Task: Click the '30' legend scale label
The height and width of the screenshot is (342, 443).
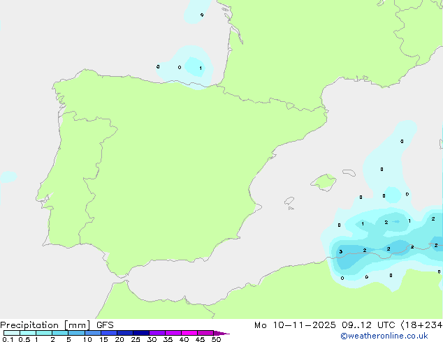Action: coord(152,339)
